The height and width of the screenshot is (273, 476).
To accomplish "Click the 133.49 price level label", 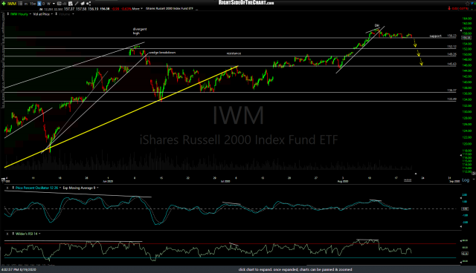I will coord(451,99).
